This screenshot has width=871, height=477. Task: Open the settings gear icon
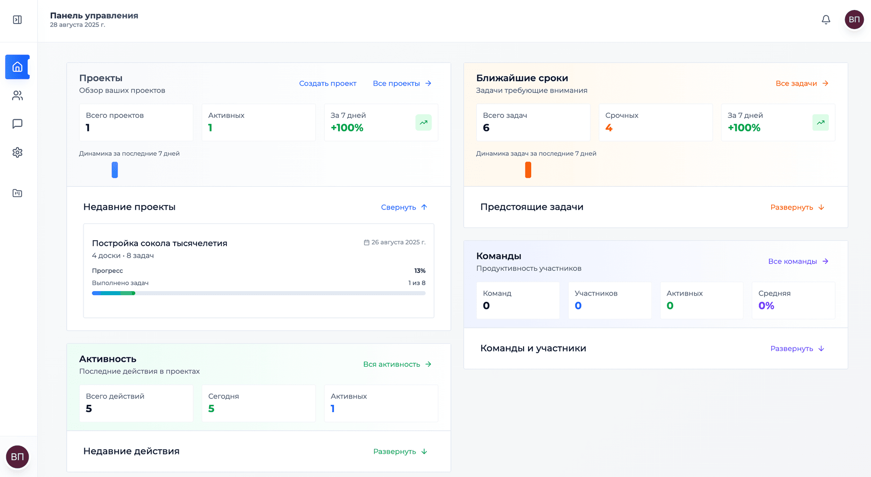click(17, 152)
